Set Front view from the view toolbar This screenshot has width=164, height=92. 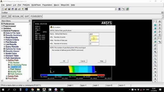[x=155, y=32]
